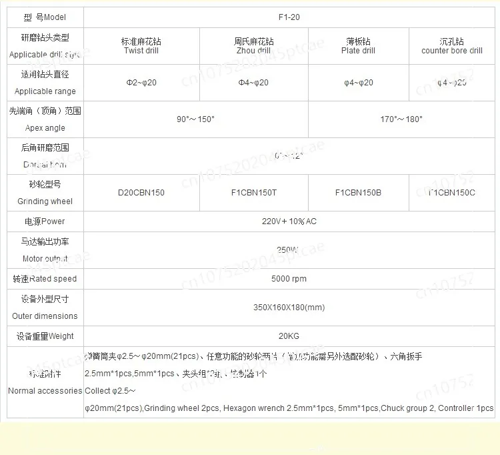This screenshot has width=500, height=455.
Task: Select the '220V+10% AC' power value
Action: pyautogui.click(x=289, y=221)
